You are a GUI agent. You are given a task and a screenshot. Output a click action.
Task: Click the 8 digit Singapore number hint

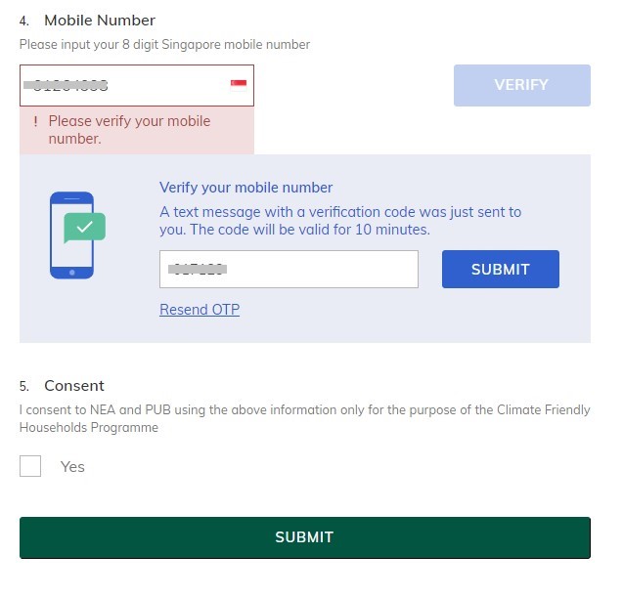coord(164,45)
